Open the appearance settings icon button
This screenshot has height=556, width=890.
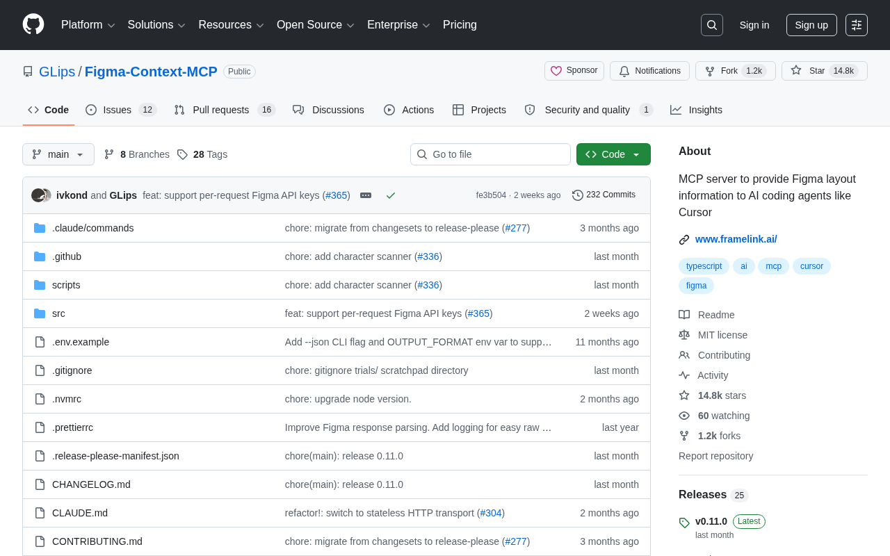(857, 25)
